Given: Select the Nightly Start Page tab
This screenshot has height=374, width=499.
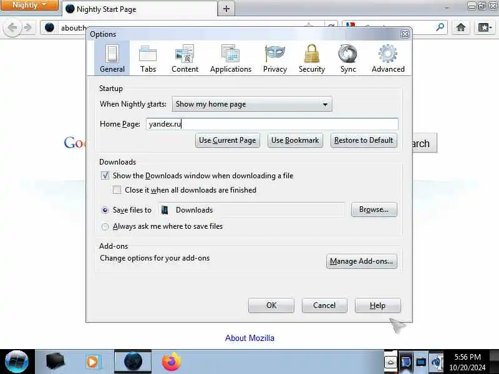Looking at the screenshot, I should (139, 9).
